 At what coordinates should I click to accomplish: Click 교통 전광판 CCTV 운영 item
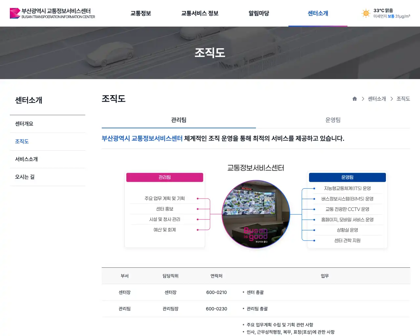347,209
